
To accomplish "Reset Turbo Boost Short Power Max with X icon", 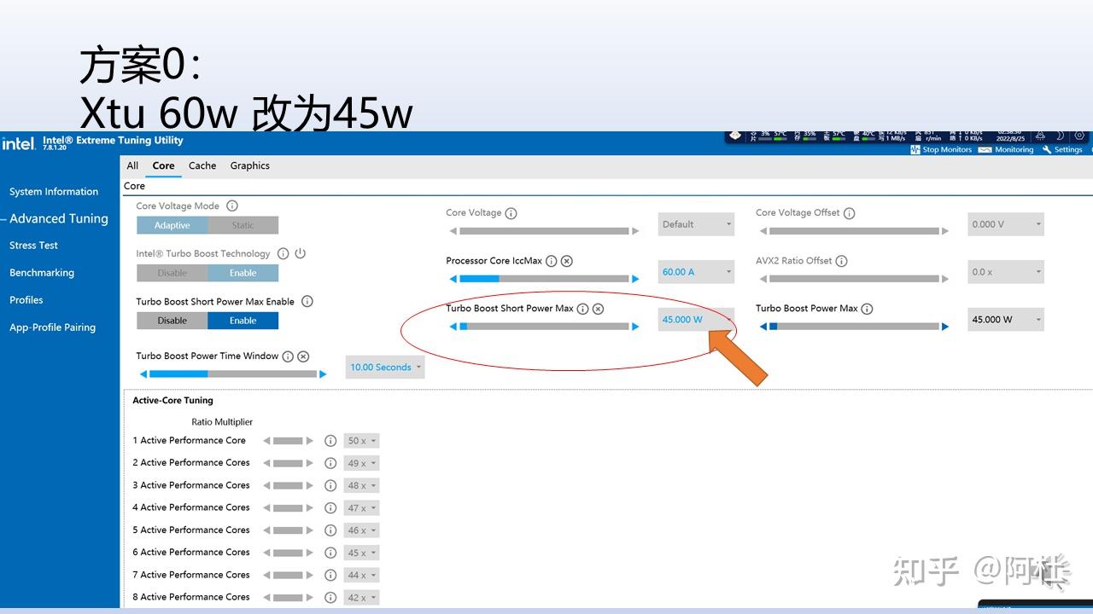I will click(x=599, y=309).
